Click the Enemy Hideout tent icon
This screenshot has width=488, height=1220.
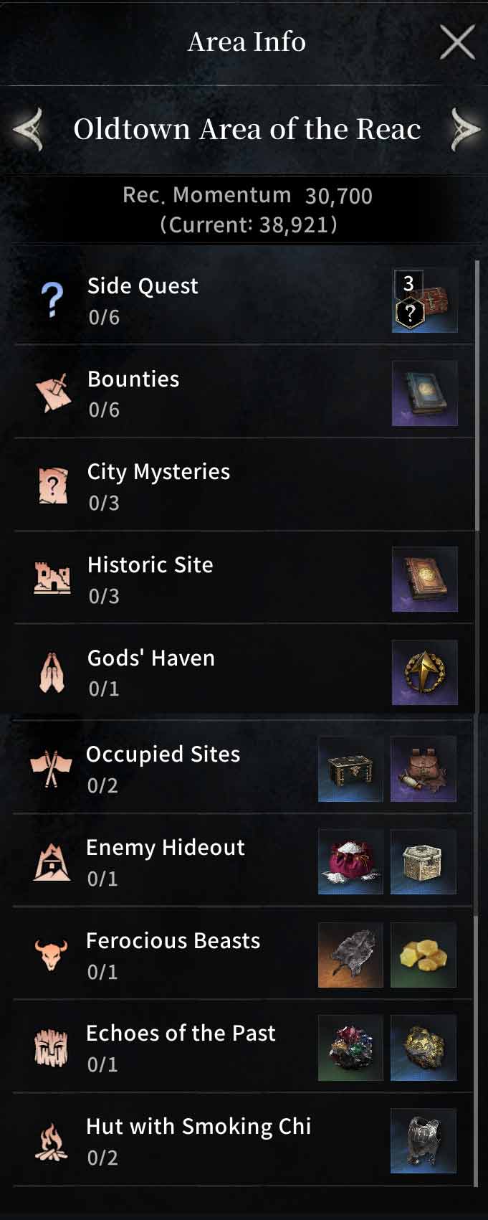pyautogui.click(x=52, y=861)
